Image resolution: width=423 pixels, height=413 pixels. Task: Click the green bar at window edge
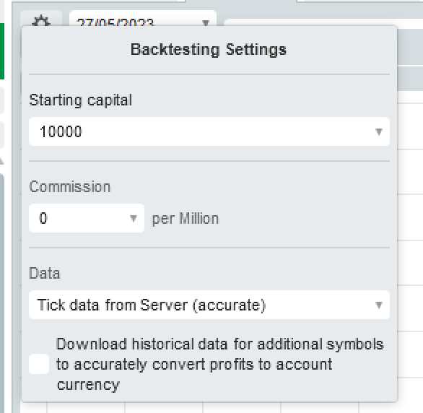click(2, 51)
